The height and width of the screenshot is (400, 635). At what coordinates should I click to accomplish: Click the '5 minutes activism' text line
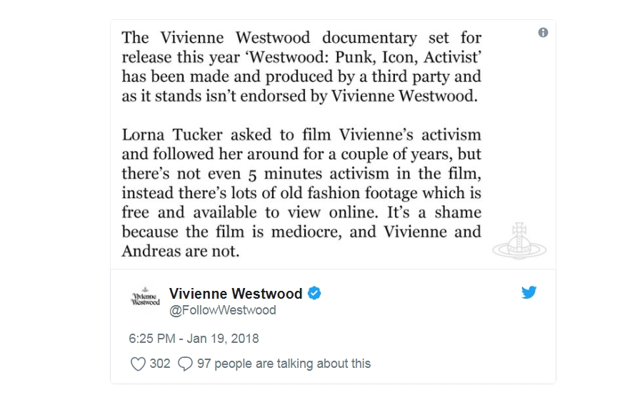301,173
